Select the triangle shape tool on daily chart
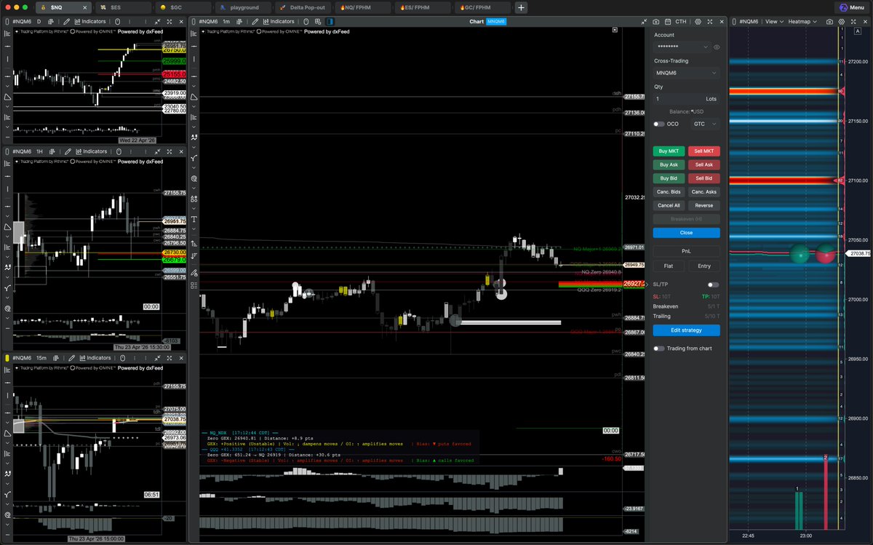The width and height of the screenshot is (873, 545). tap(7, 96)
